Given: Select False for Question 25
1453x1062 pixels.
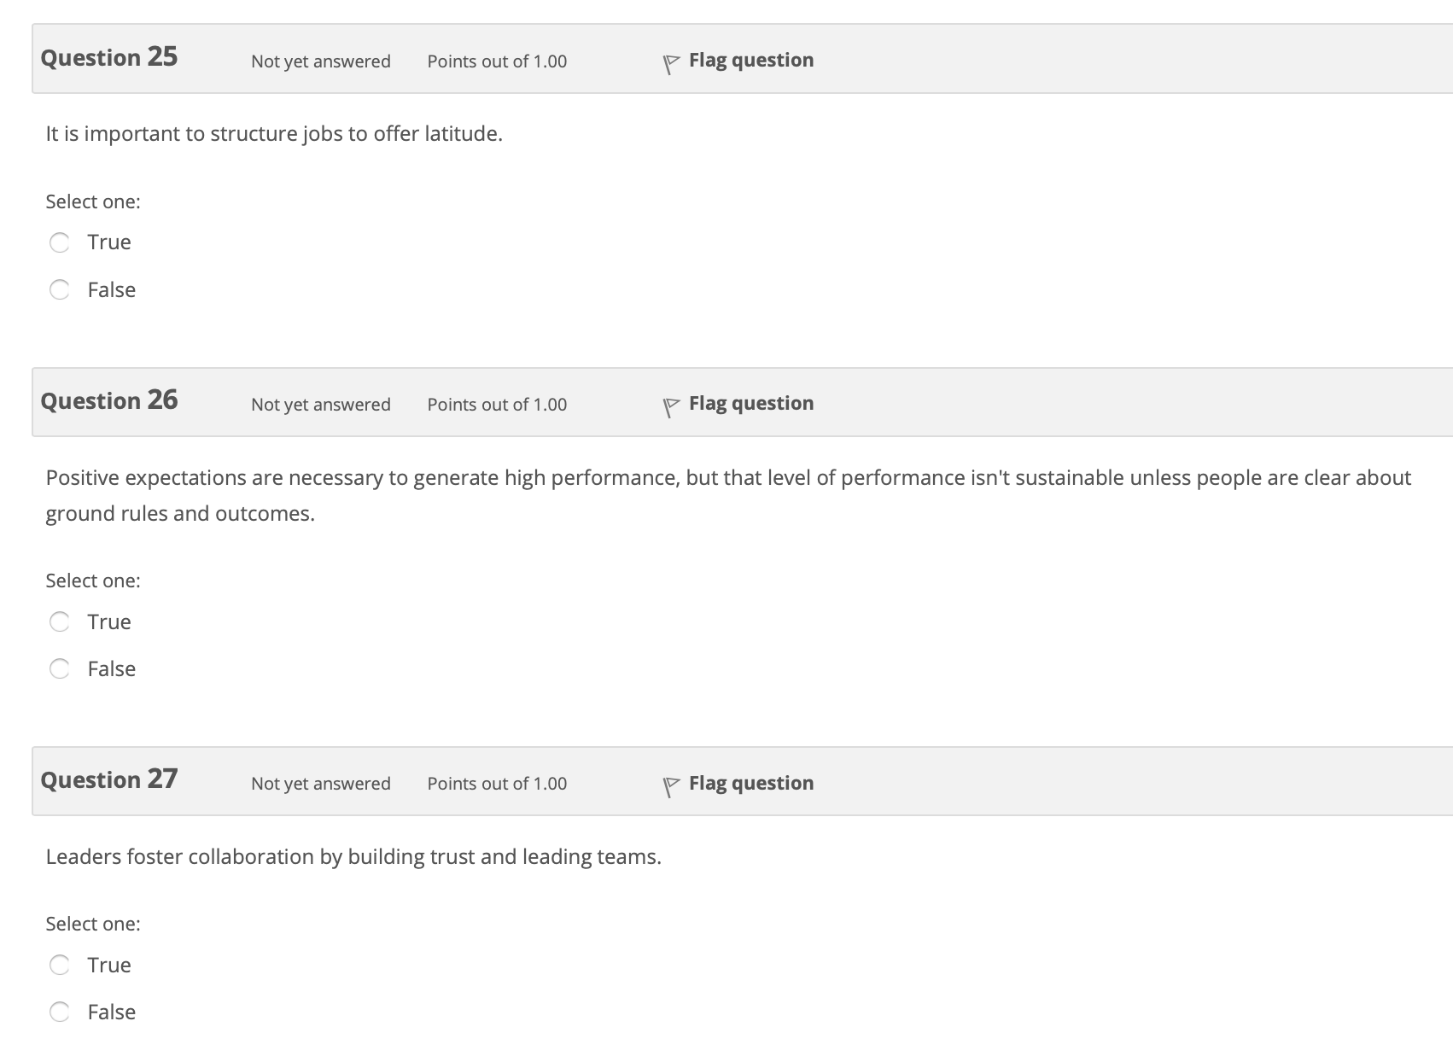Looking at the screenshot, I should (59, 290).
